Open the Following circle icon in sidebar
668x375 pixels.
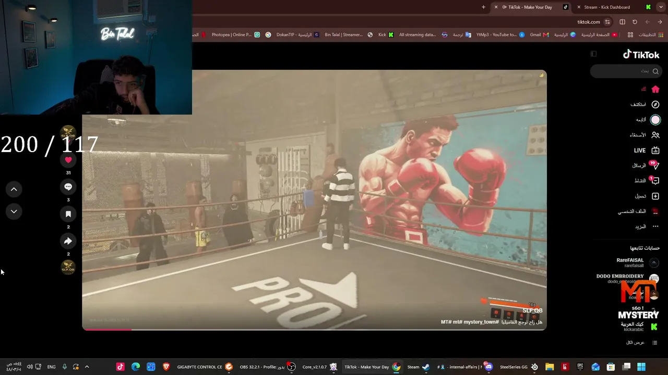coord(655,120)
